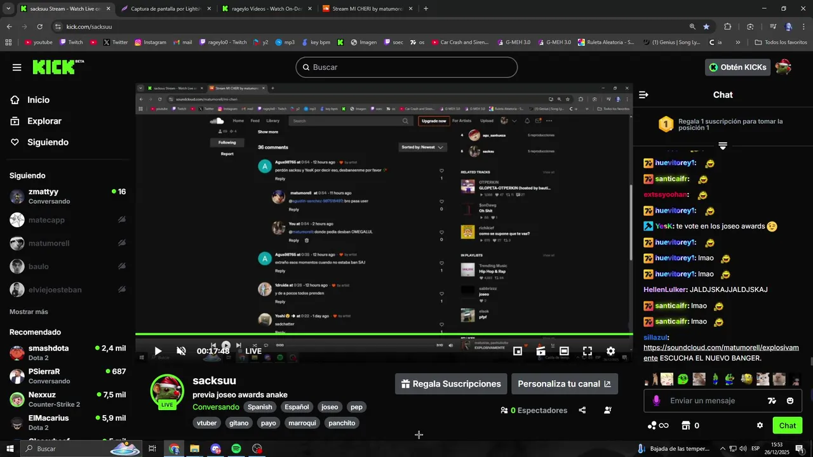This screenshot has height=457, width=813.
Task: Expand hidden bookmarks chevron
Action: 738,43
